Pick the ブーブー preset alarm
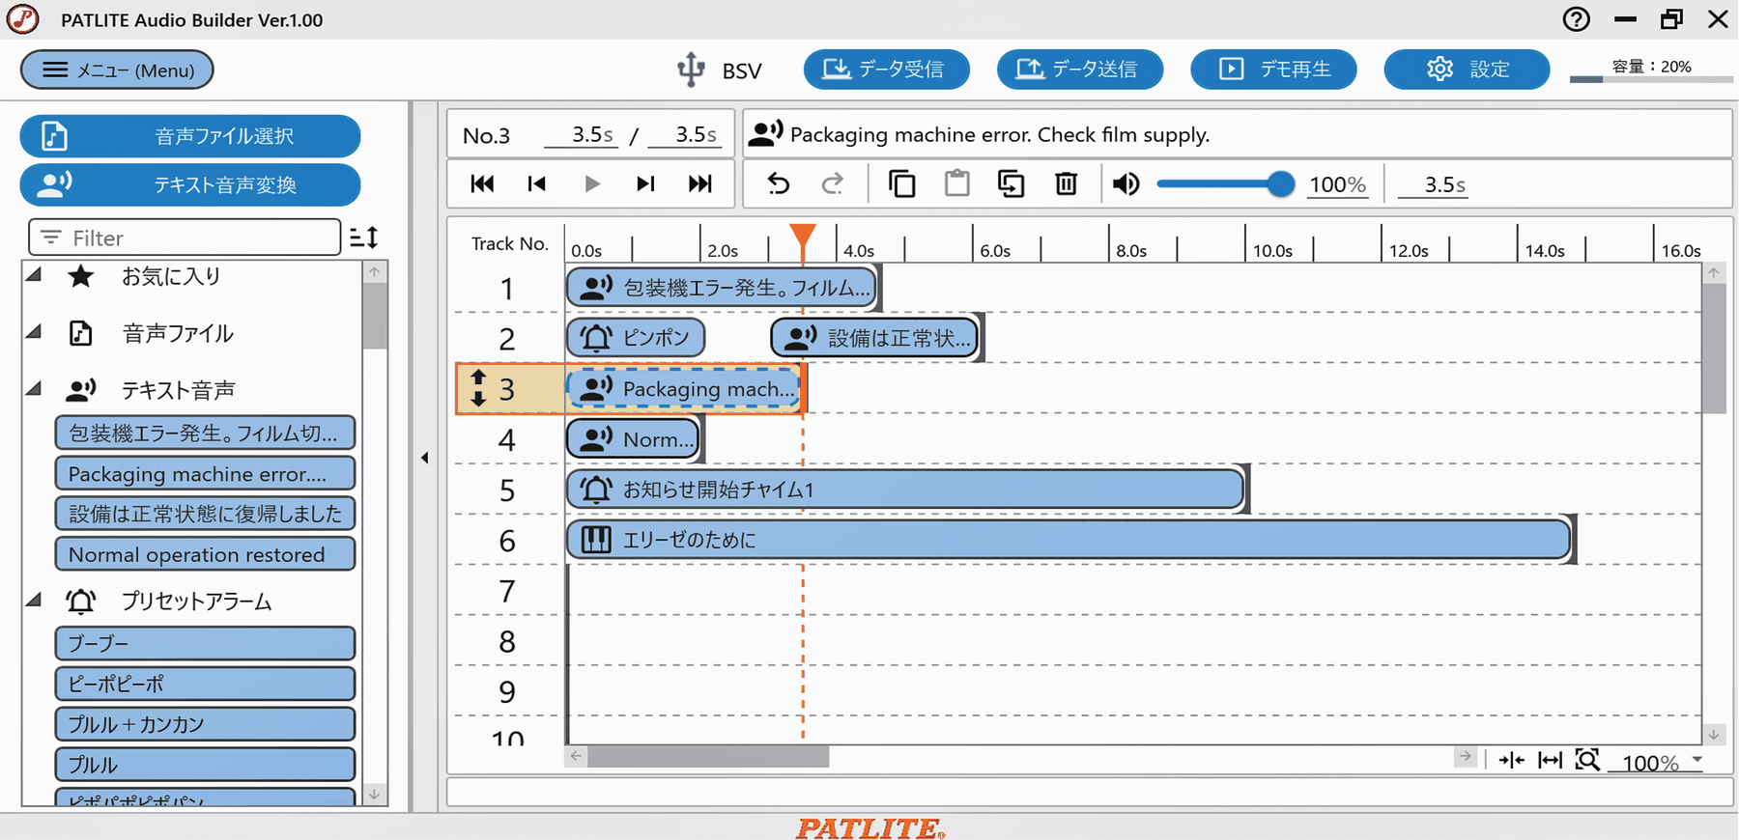1739x840 pixels. click(x=205, y=643)
